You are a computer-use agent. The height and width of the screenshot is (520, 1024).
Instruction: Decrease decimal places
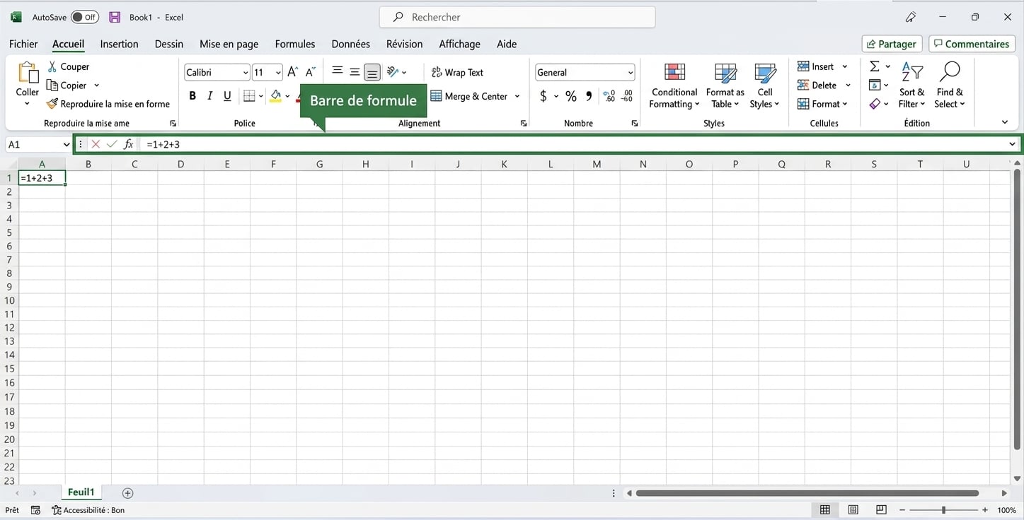[x=626, y=96]
